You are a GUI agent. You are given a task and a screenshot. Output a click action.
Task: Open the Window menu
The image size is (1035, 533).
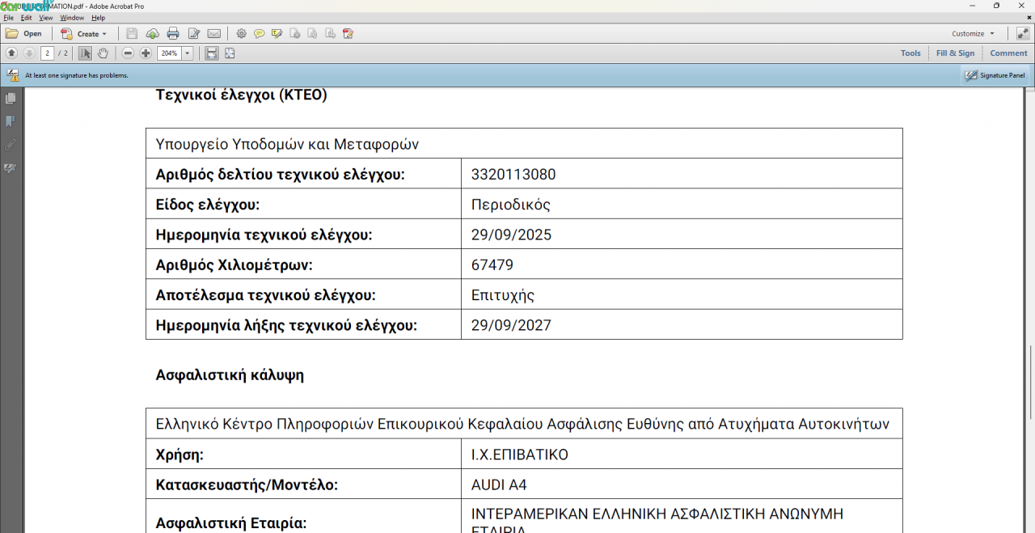point(72,18)
